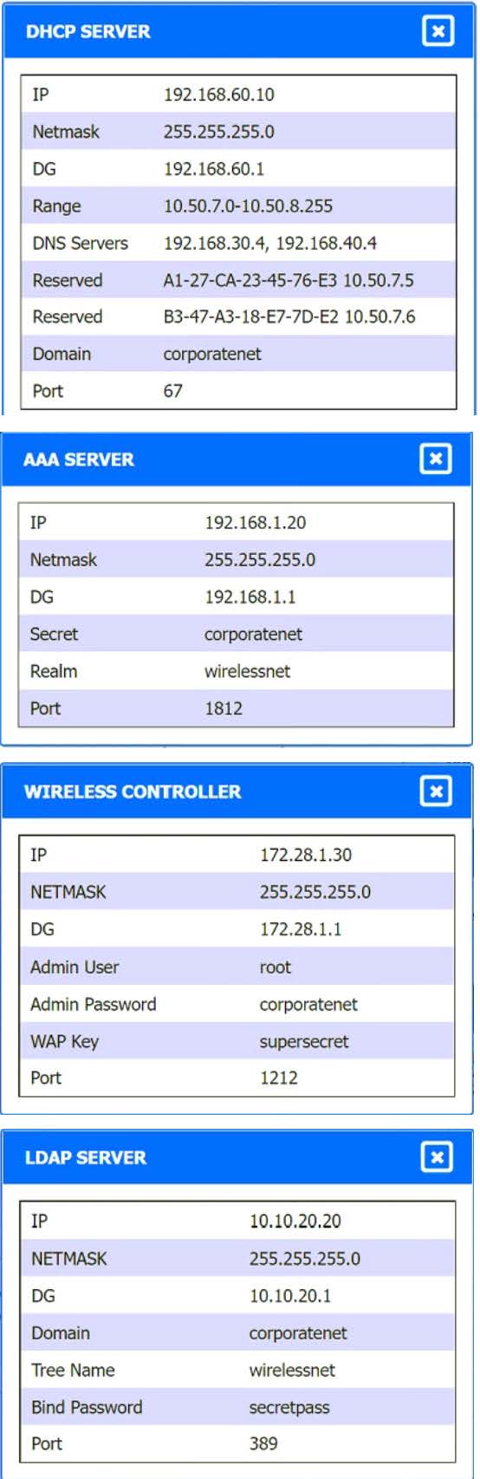The height and width of the screenshot is (1479, 480).
Task: Click the Bind Password secretpass value
Action: coord(289,1408)
